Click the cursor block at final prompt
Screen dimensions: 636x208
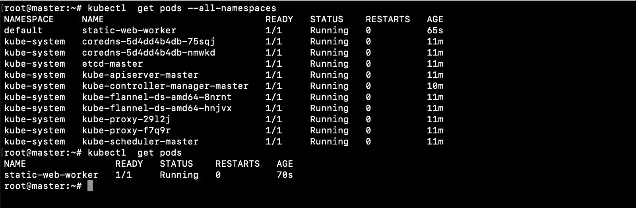[x=90, y=186]
